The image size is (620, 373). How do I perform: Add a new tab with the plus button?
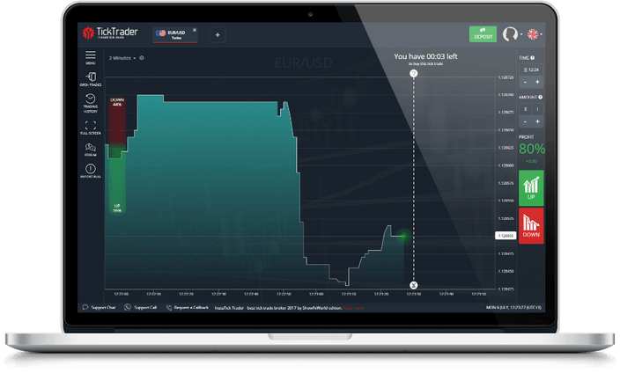pos(218,34)
